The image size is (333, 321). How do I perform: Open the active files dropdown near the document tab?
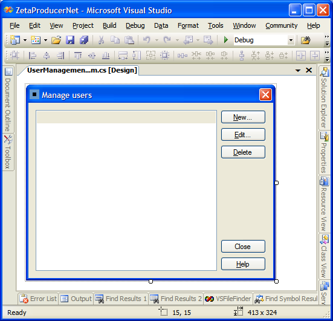tap(298, 70)
